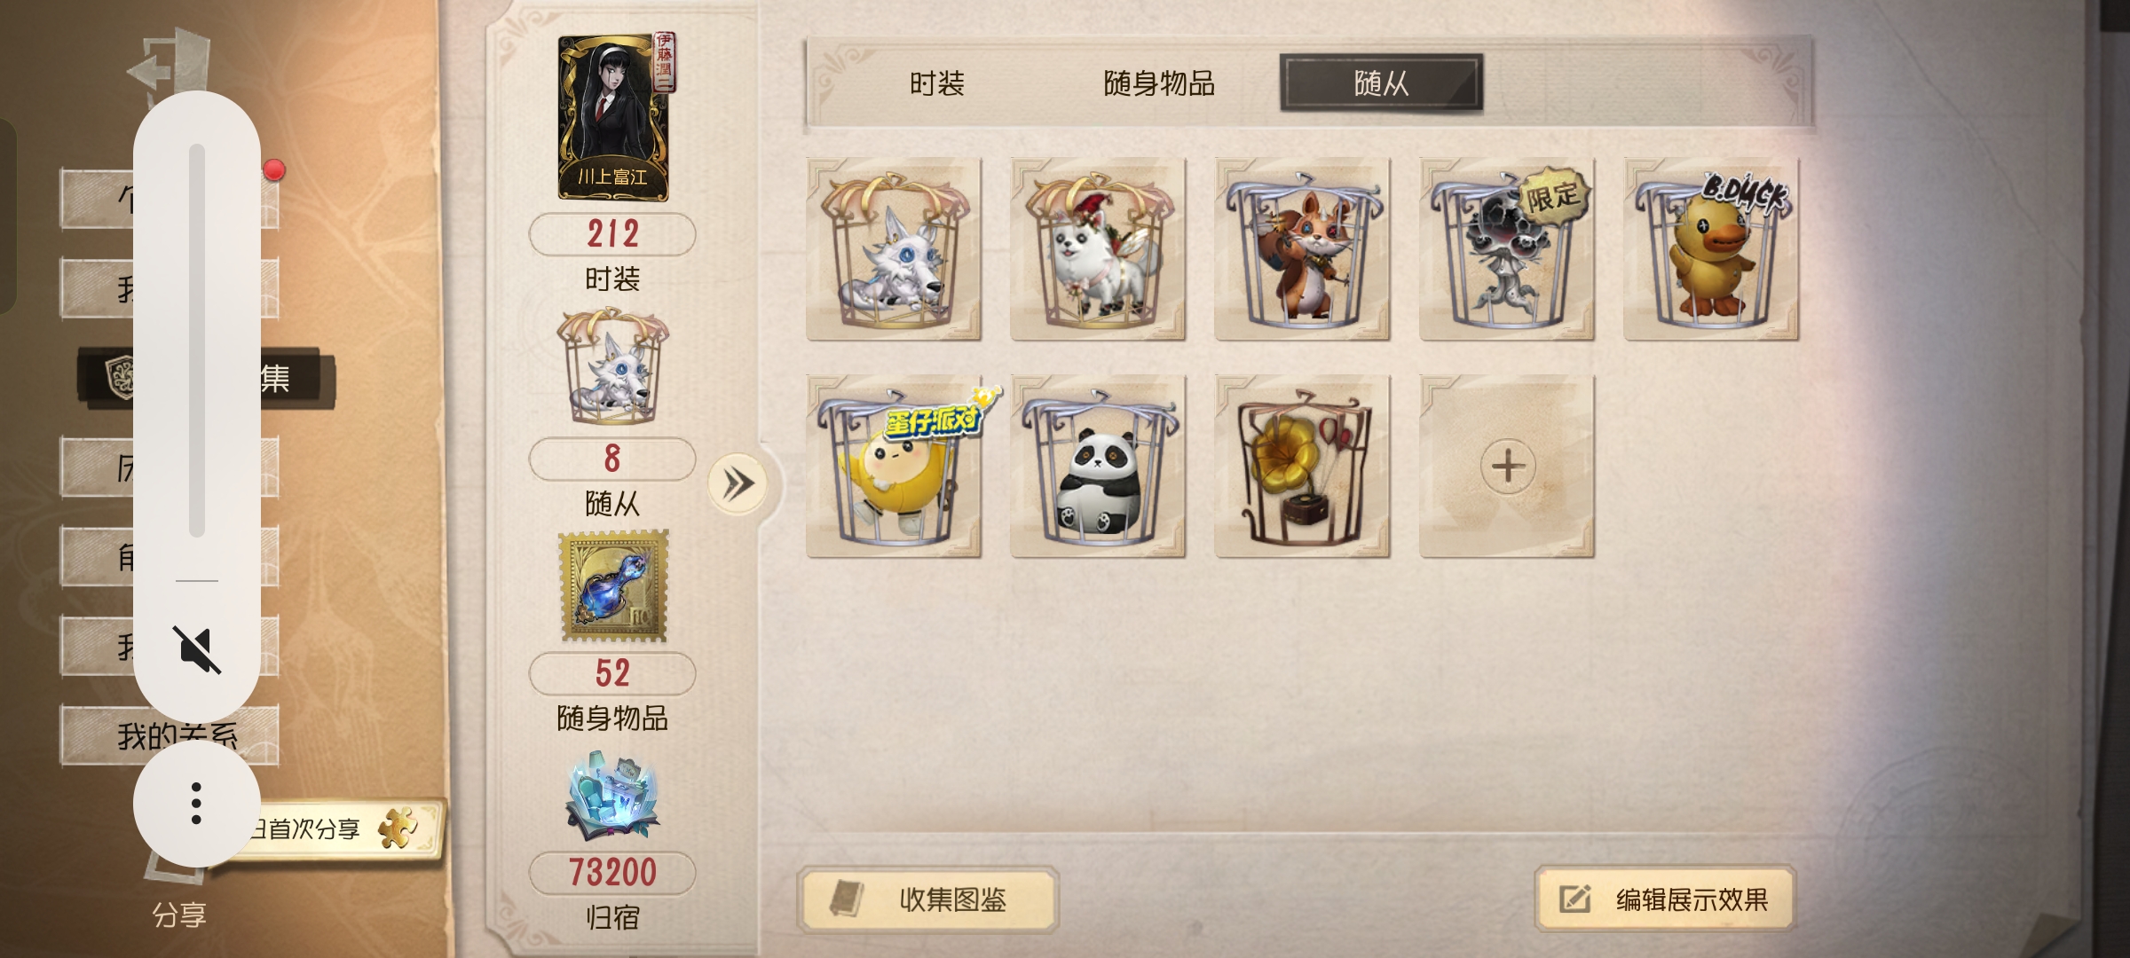Switch to the 随身物品 tab

1159,83
